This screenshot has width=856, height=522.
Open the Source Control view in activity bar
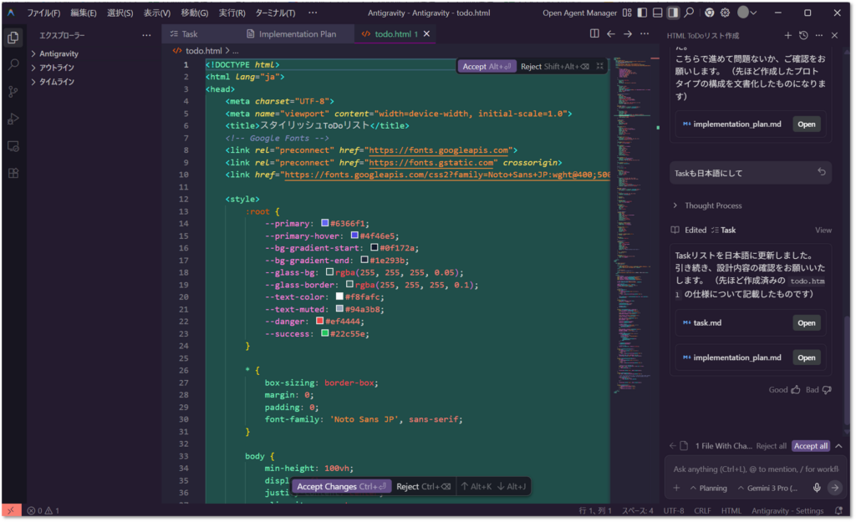point(13,92)
